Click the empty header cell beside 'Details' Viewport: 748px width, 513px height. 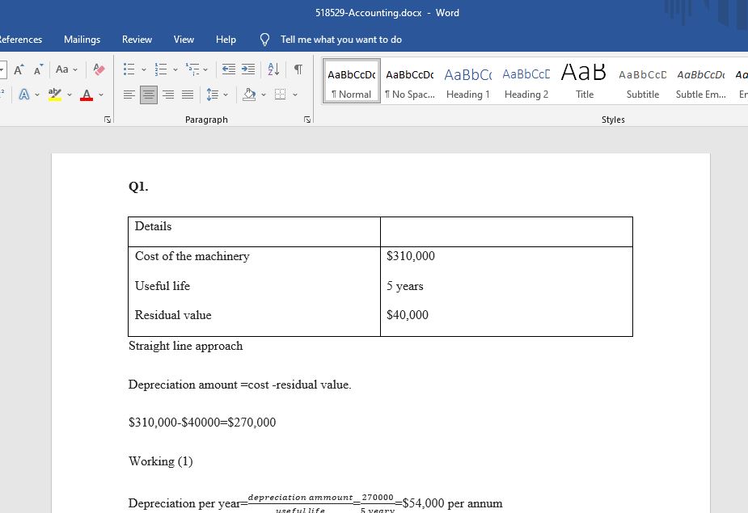[x=506, y=232]
